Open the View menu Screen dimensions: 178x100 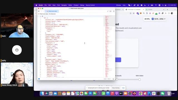pyautogui.click(x=54, y=5)
